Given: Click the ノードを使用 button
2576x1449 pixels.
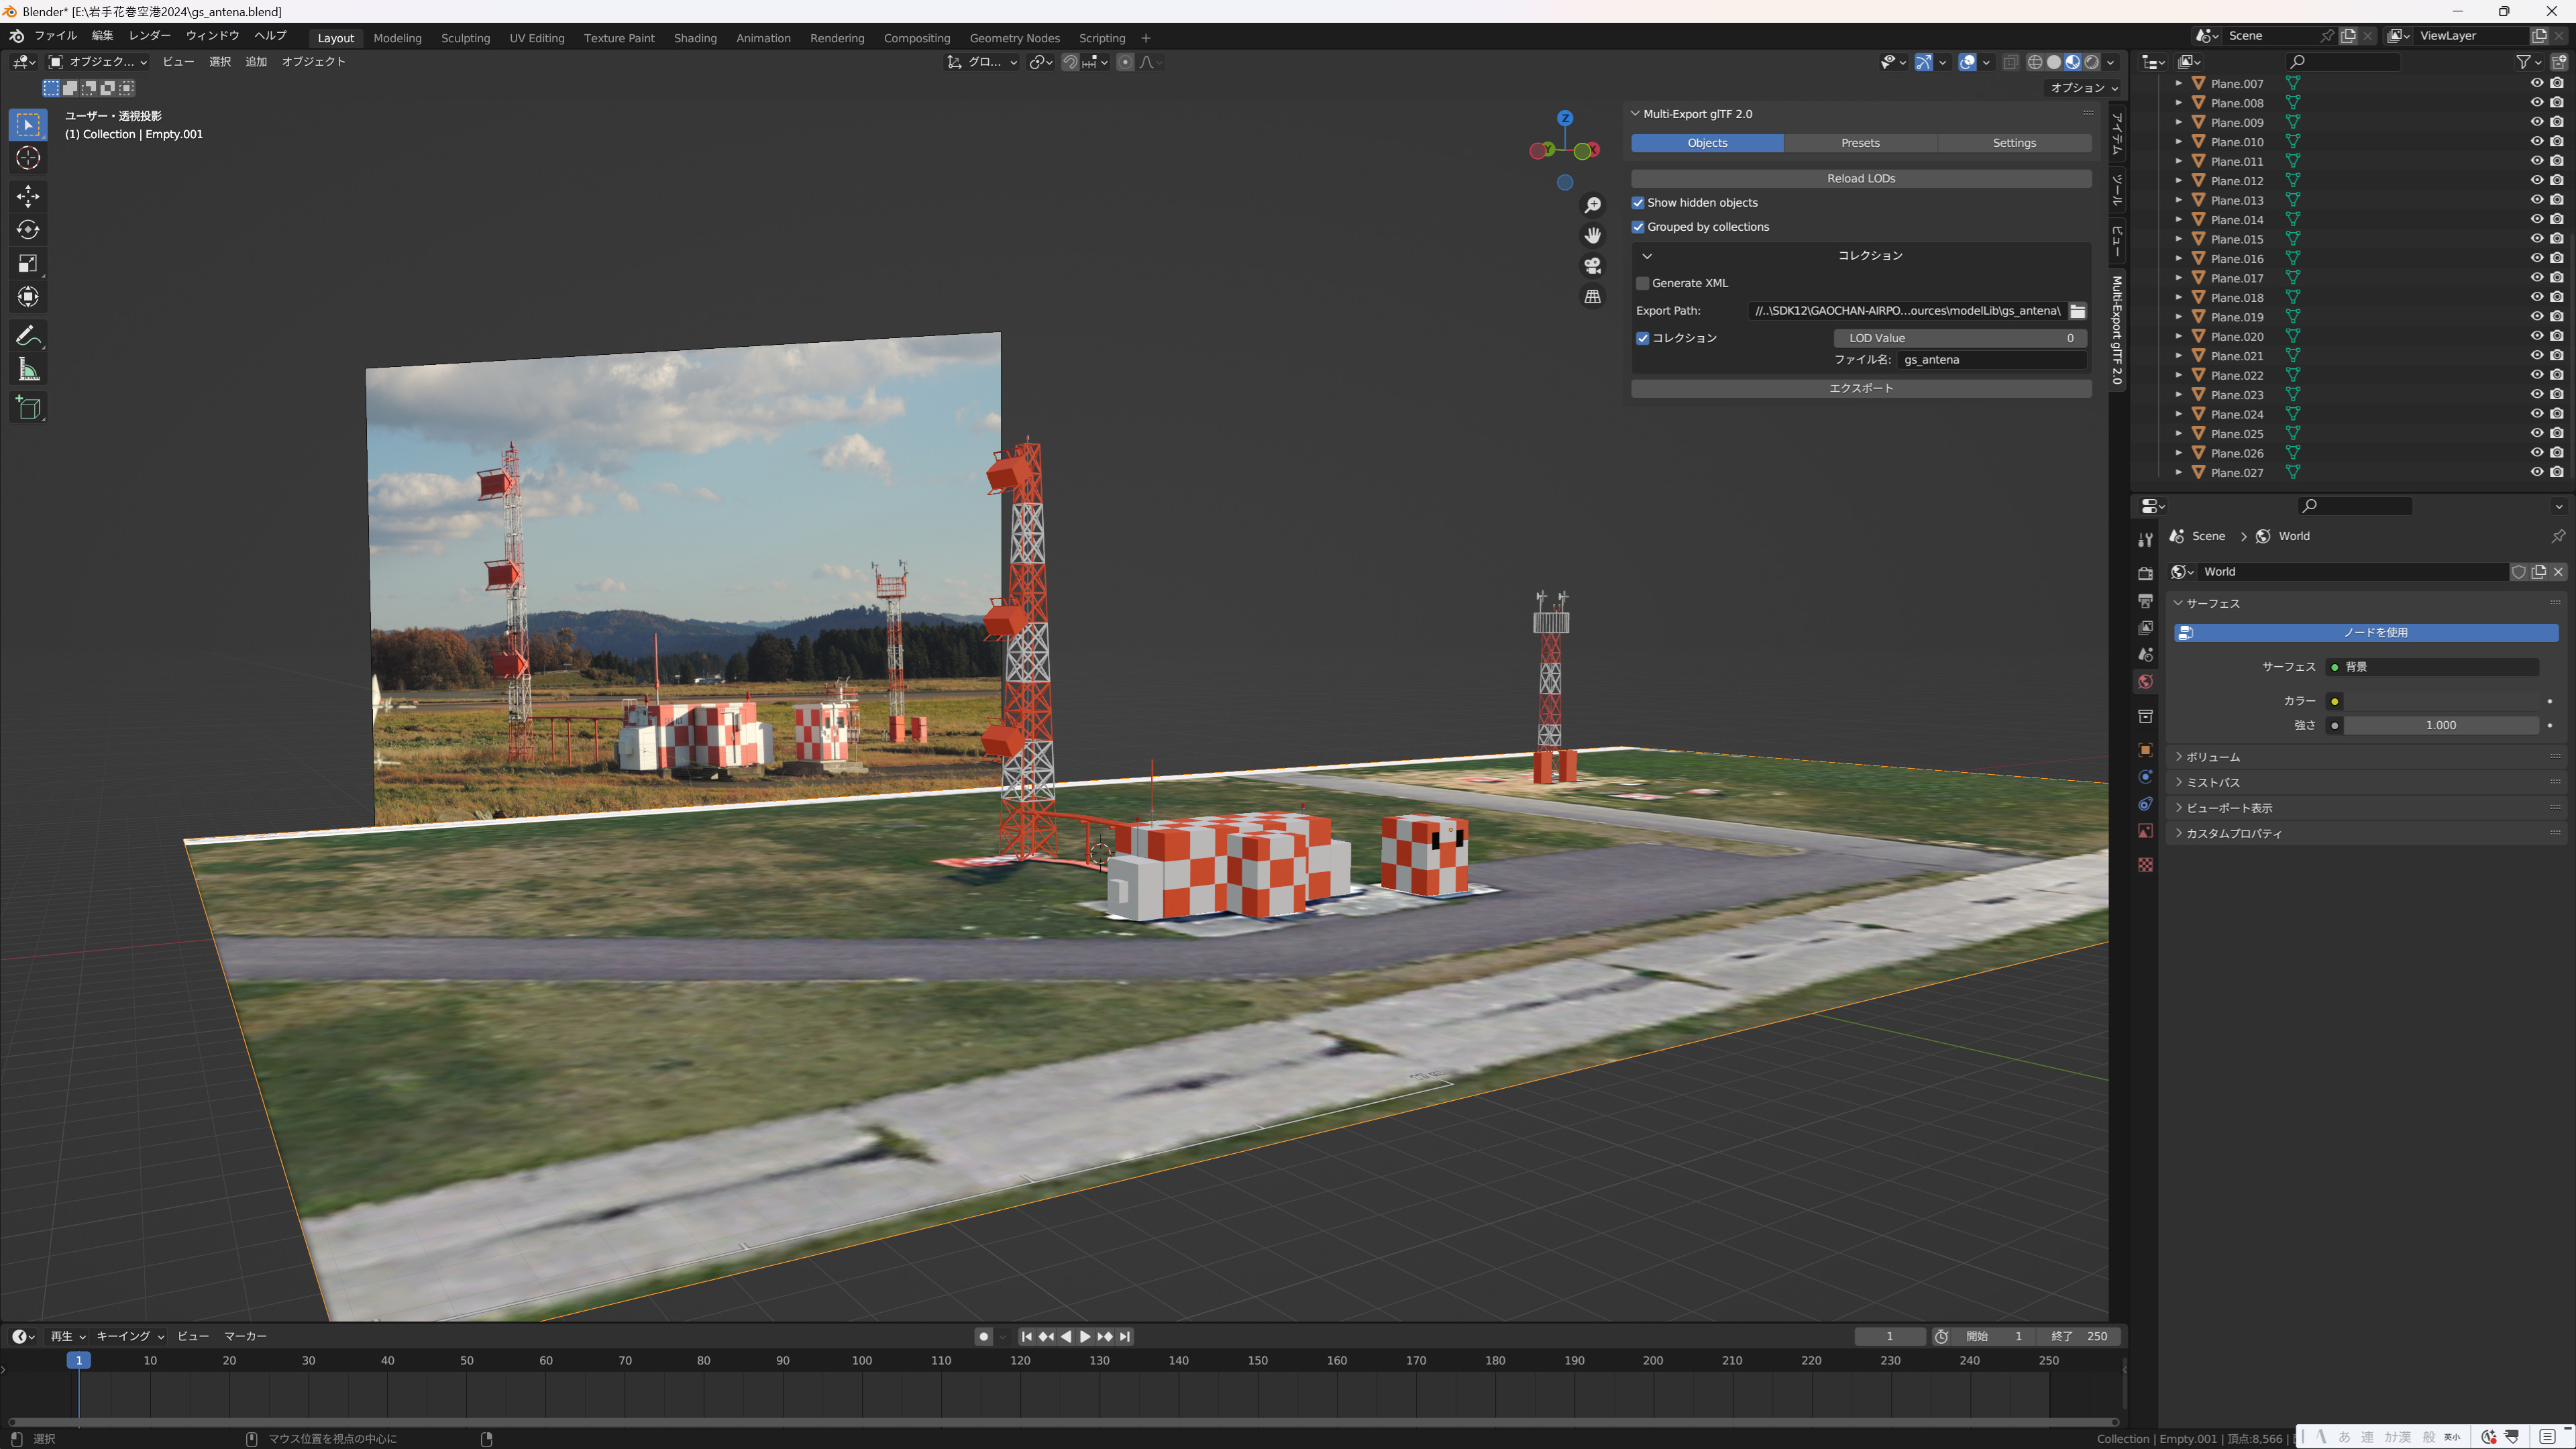Looking at the screenshot, I should pos(2366,633).
